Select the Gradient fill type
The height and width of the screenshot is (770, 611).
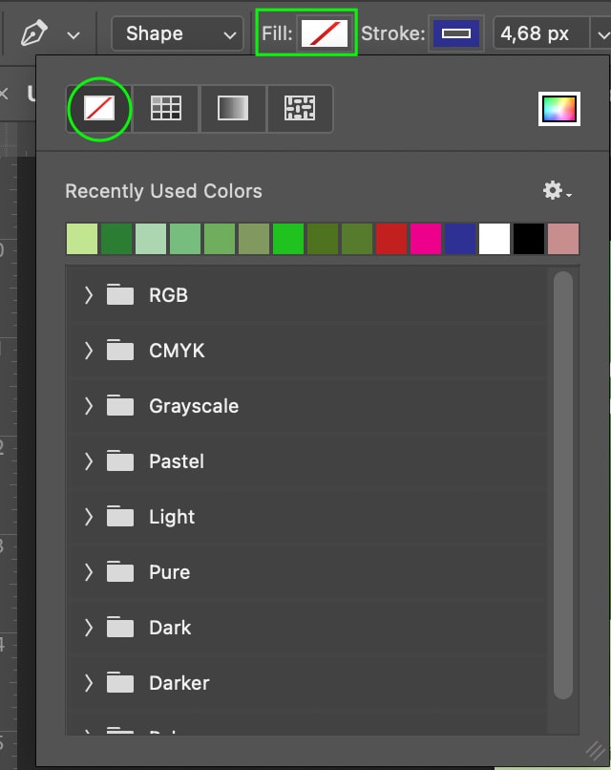click(233, 109)
